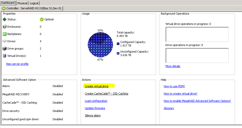Image resolution: width=242 pixels, height=128 pixels.
Task: Click Configured Capacity legend color square
Action: (x=118, y=44)
